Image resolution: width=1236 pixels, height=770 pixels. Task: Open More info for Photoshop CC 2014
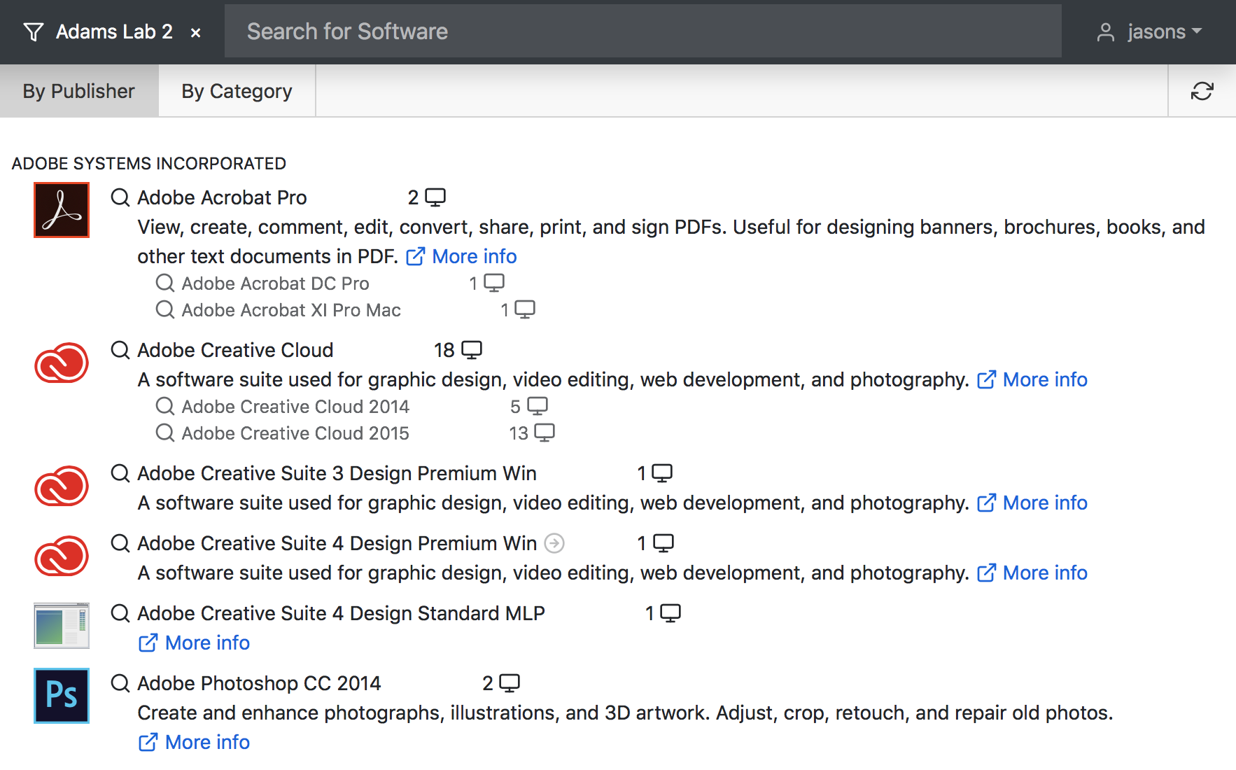[x=195, y=742]
